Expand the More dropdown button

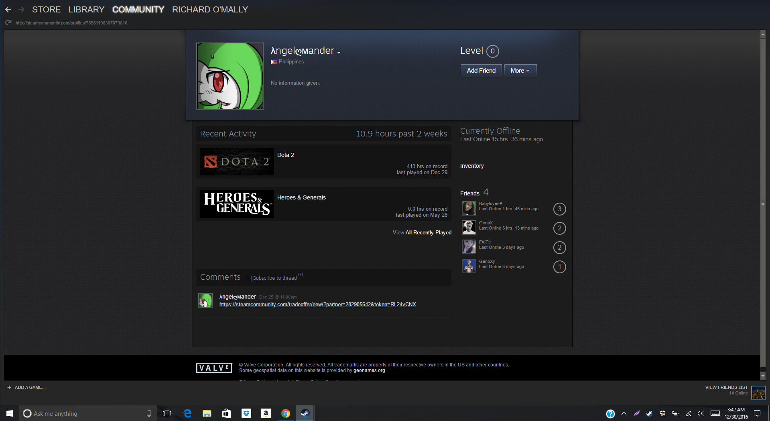(520, 71)
